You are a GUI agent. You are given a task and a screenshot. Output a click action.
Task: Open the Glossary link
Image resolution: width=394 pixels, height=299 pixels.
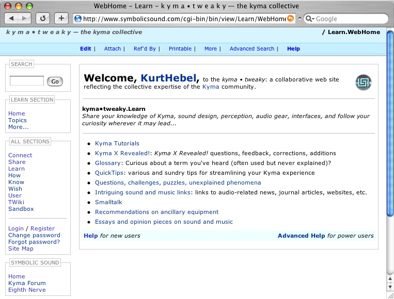(108, 163)
